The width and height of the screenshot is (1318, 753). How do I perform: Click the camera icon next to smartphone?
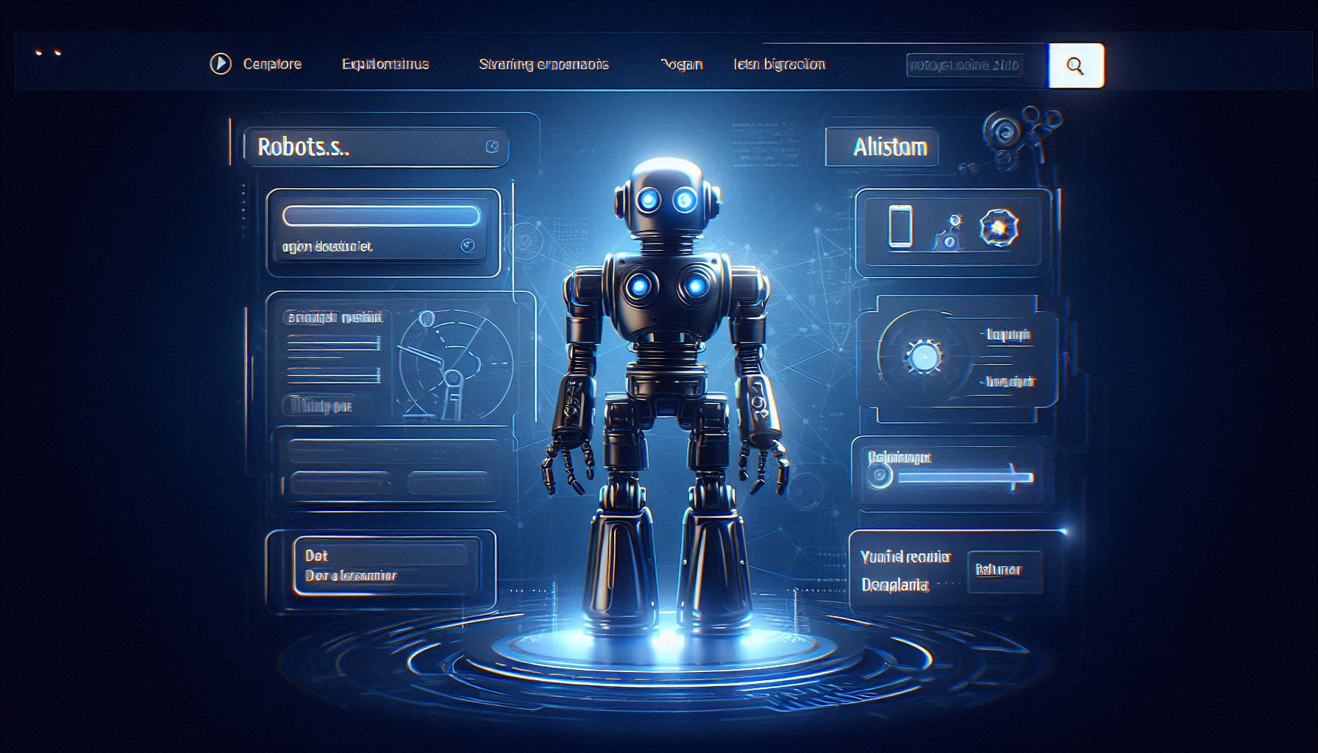coord(948,232)
